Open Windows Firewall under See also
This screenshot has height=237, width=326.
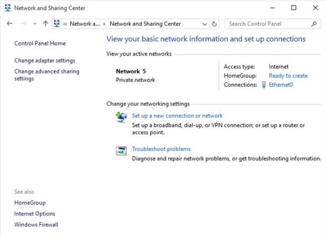pyautogui.click(x=36, y=225)
